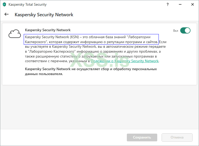Screen dimensions: 199x146
Task: Click the "Kaspersky Total Security" title bar text
Action: click(28, 5)
